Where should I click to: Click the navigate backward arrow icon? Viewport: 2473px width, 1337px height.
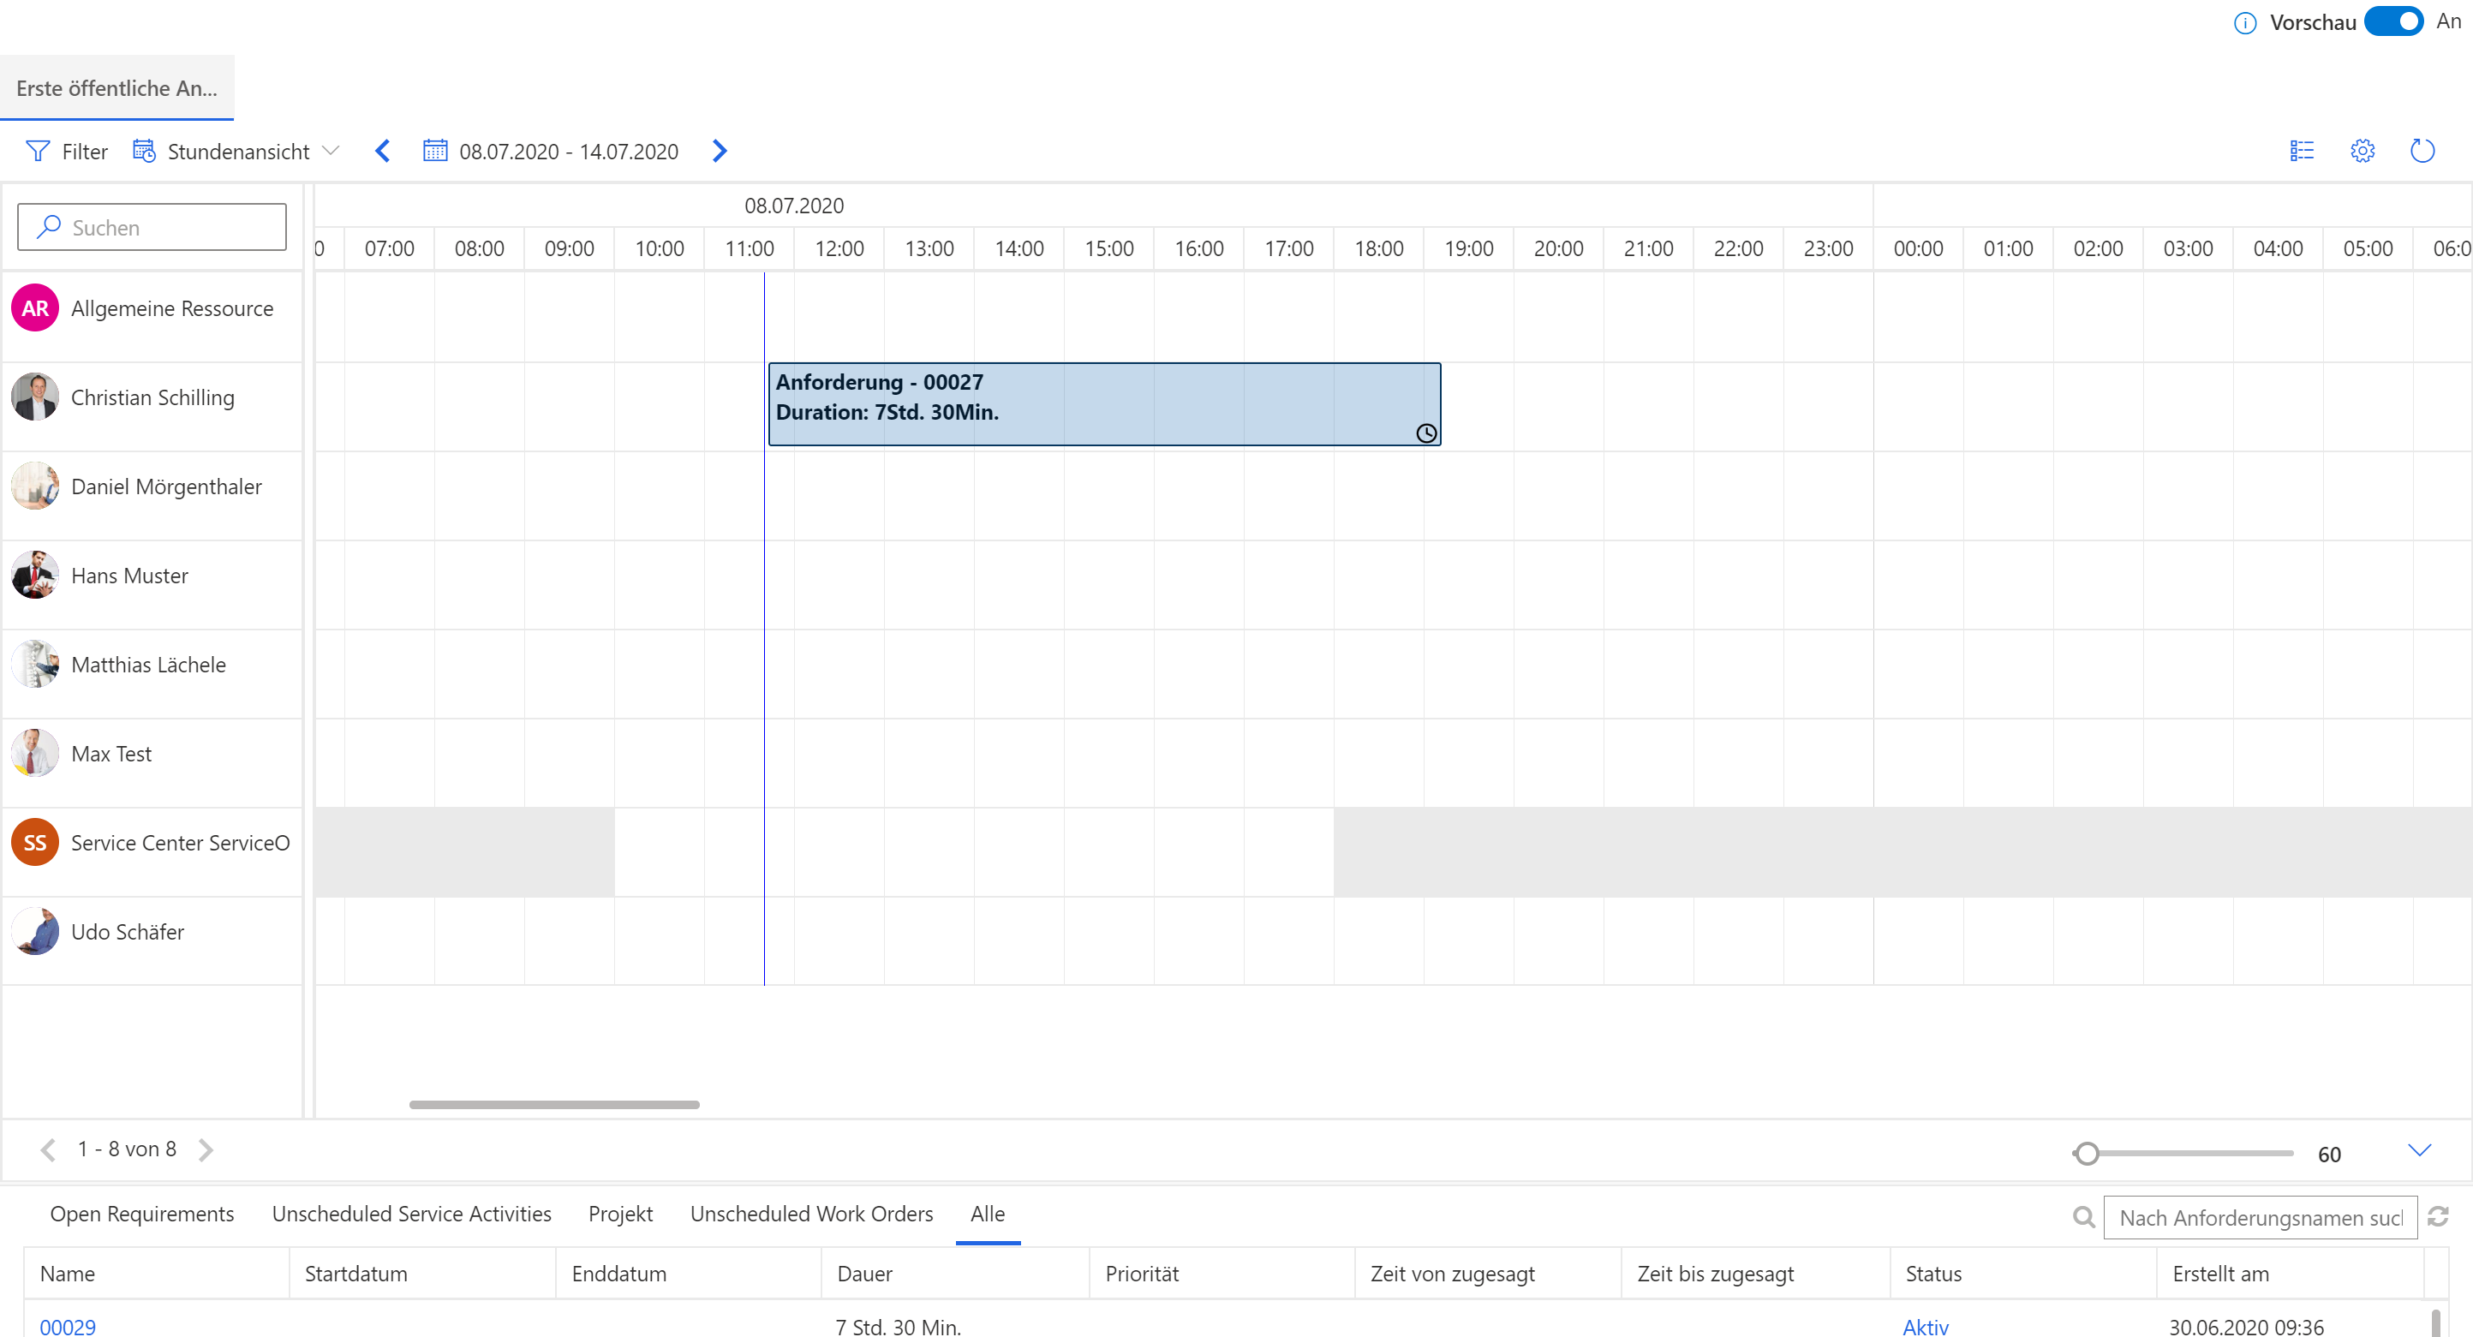(x=380, y=152)
